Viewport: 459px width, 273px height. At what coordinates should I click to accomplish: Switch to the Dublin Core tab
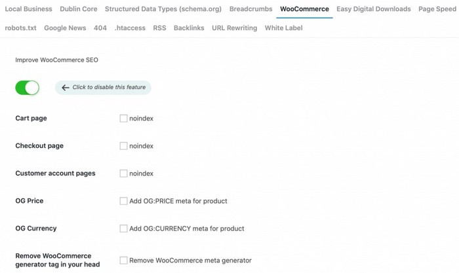tap(79, 9)
